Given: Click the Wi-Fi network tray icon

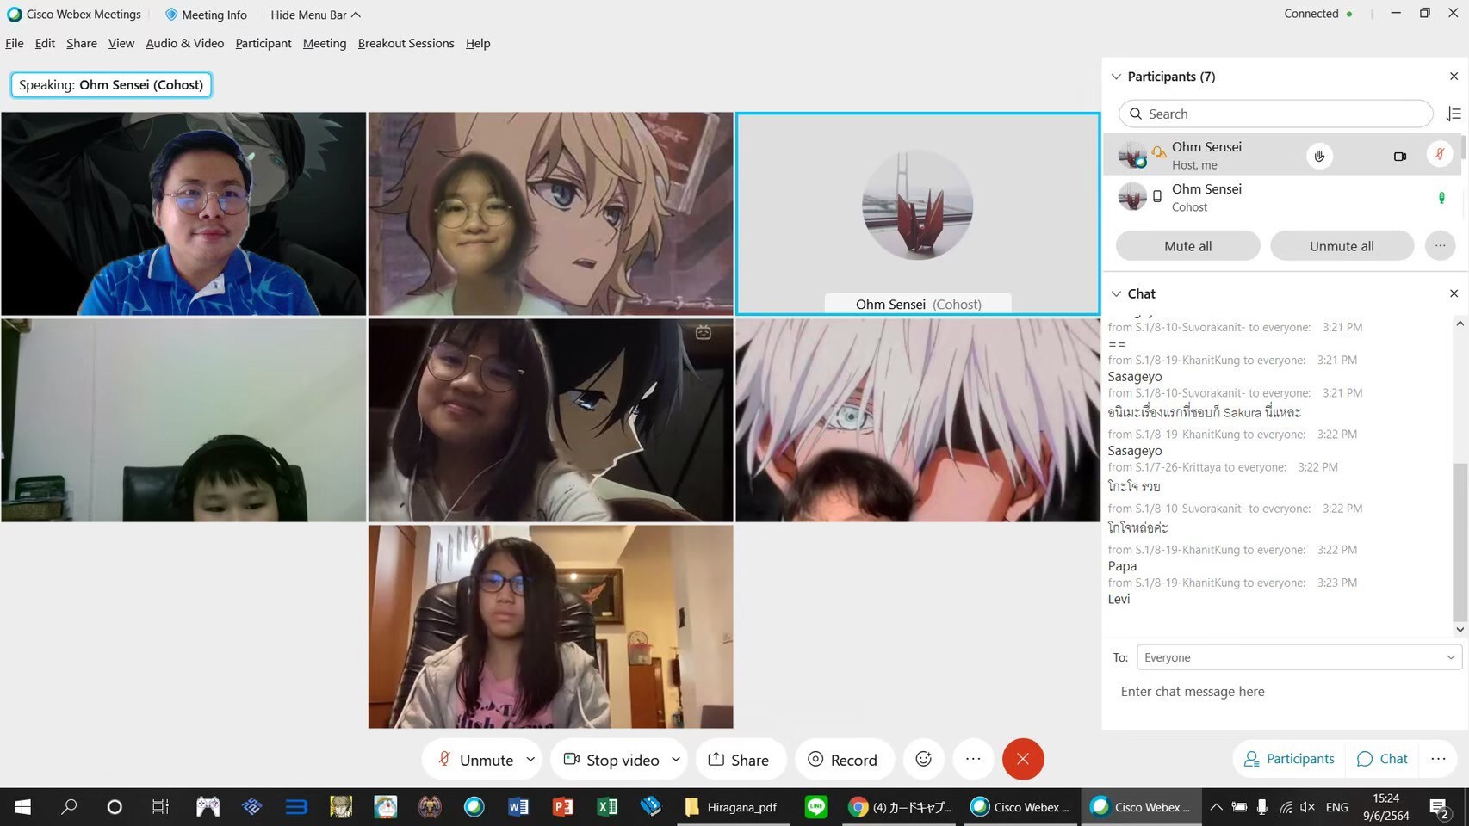Looking at the screenshot, I should [x=1285, y=807].
